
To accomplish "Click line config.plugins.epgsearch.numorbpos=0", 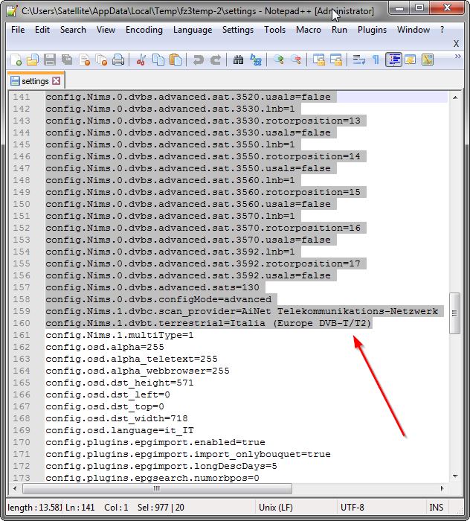I will coord(152,478).
